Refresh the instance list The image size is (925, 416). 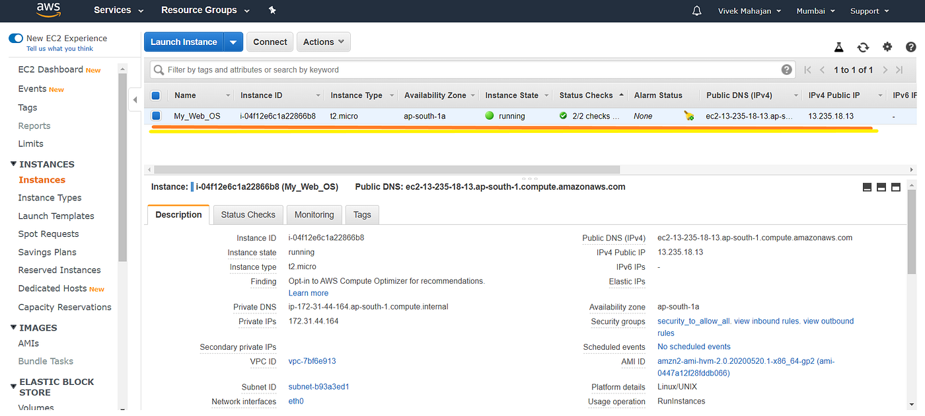[863, 47]
